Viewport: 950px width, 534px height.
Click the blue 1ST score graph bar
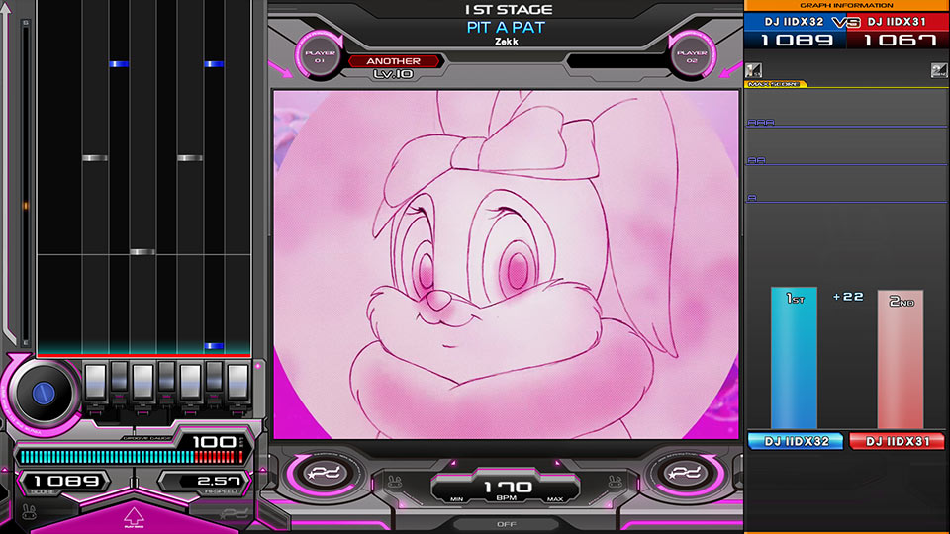point(794,358)
